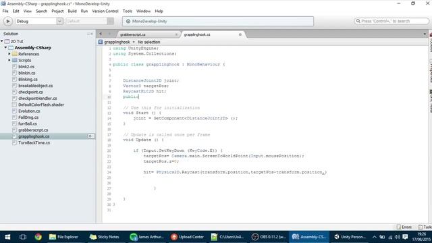Click the 'void Update ()' line in code

tap(143, 140)
